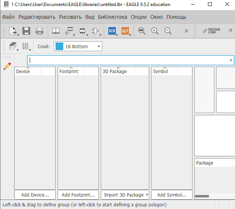Open the Библиотека menu

pos(112,17)
